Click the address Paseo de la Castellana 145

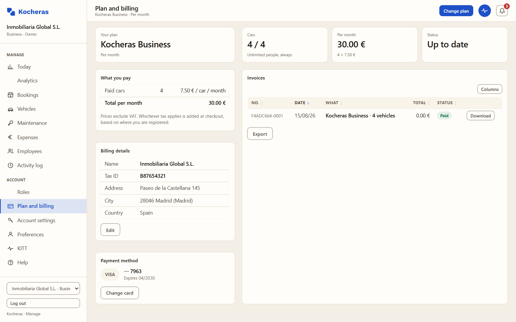tap(170, 188)
